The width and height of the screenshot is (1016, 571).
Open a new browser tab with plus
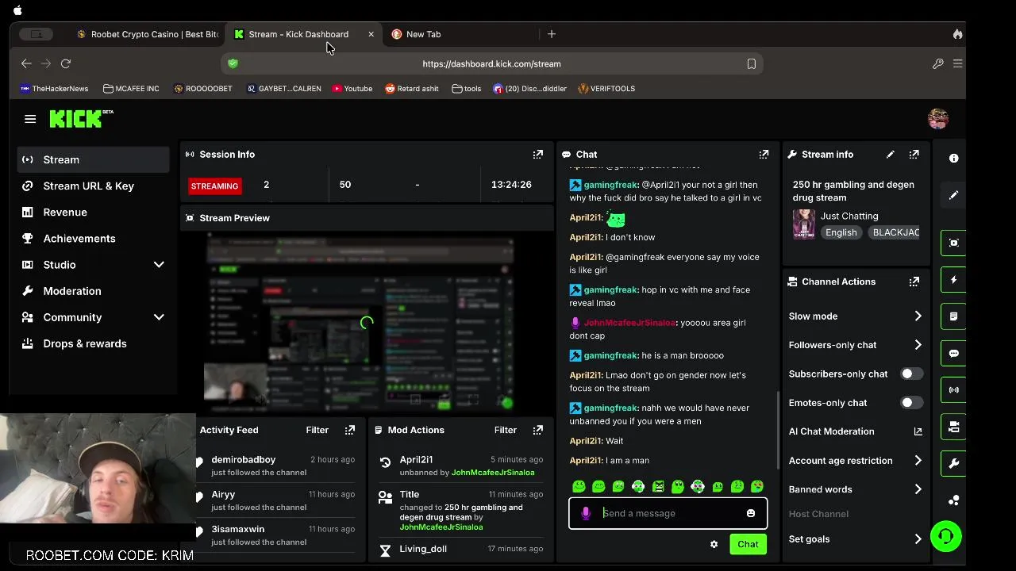(x=552, y=34)
